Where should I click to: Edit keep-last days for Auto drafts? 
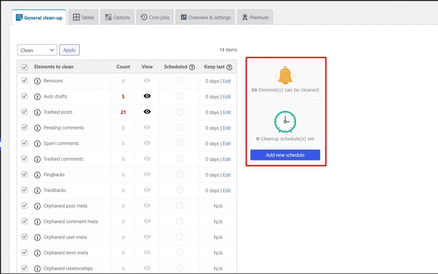tap(227, 97)
